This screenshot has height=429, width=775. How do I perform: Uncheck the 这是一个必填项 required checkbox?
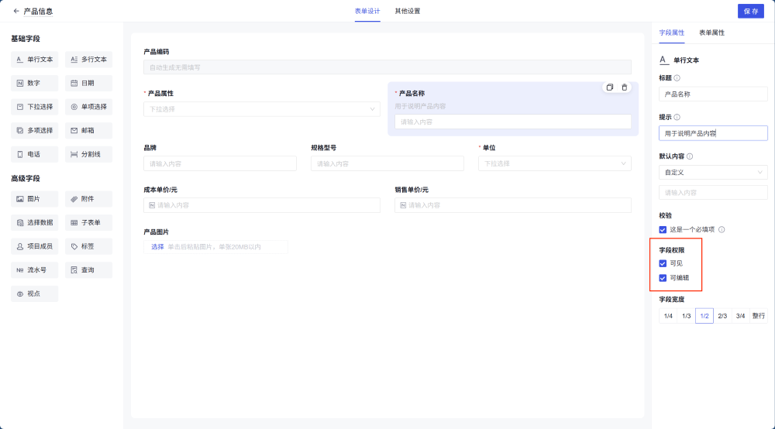coord(663,230)
